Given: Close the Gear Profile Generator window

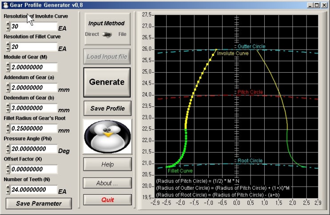Looking at the screenshot, I should (324, 5).
